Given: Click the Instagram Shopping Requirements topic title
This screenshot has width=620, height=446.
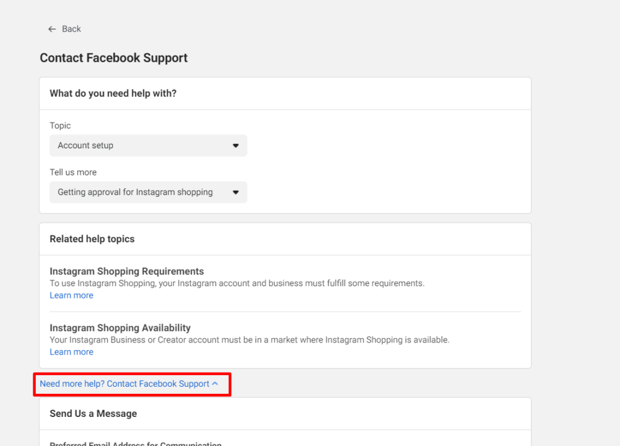Looking at the screenshot, I should [x=127, y=271].
